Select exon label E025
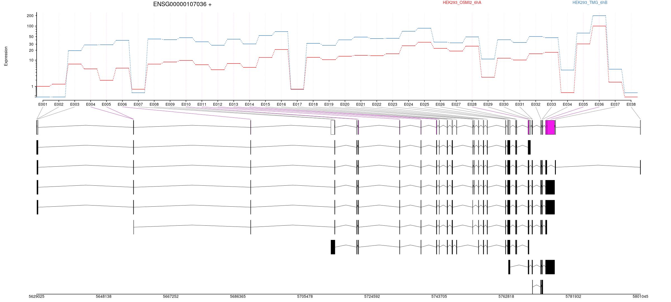Screen dimensions: 671x302 [x=424, y=104]
